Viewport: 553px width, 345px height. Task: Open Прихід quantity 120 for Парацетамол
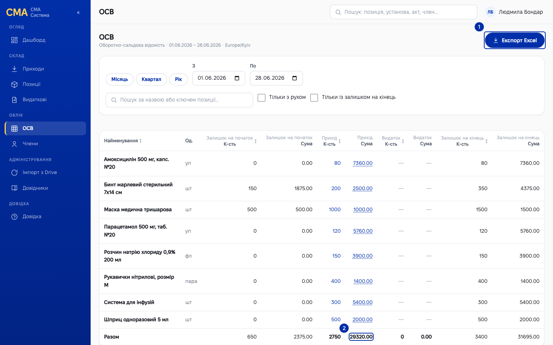[337, 231]
